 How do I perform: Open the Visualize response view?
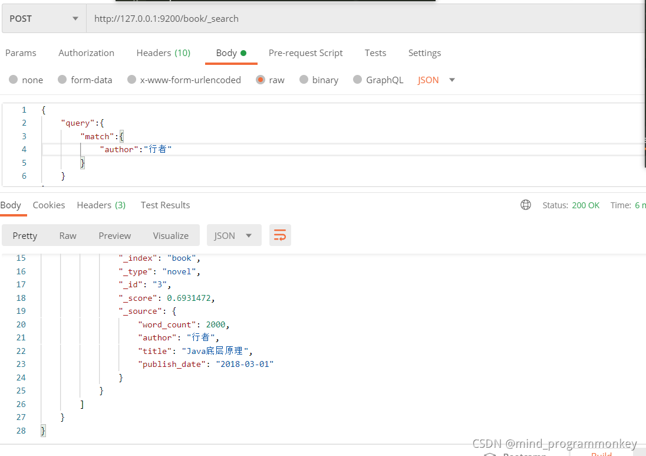(170, 235)
